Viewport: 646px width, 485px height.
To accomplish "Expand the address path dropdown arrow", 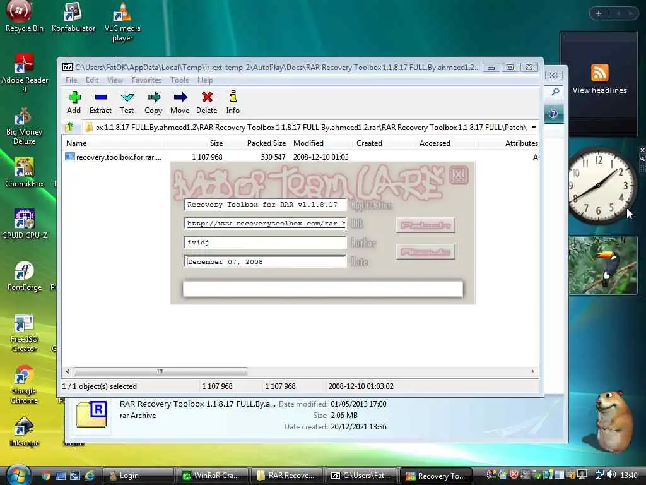I will click(534, 128).
